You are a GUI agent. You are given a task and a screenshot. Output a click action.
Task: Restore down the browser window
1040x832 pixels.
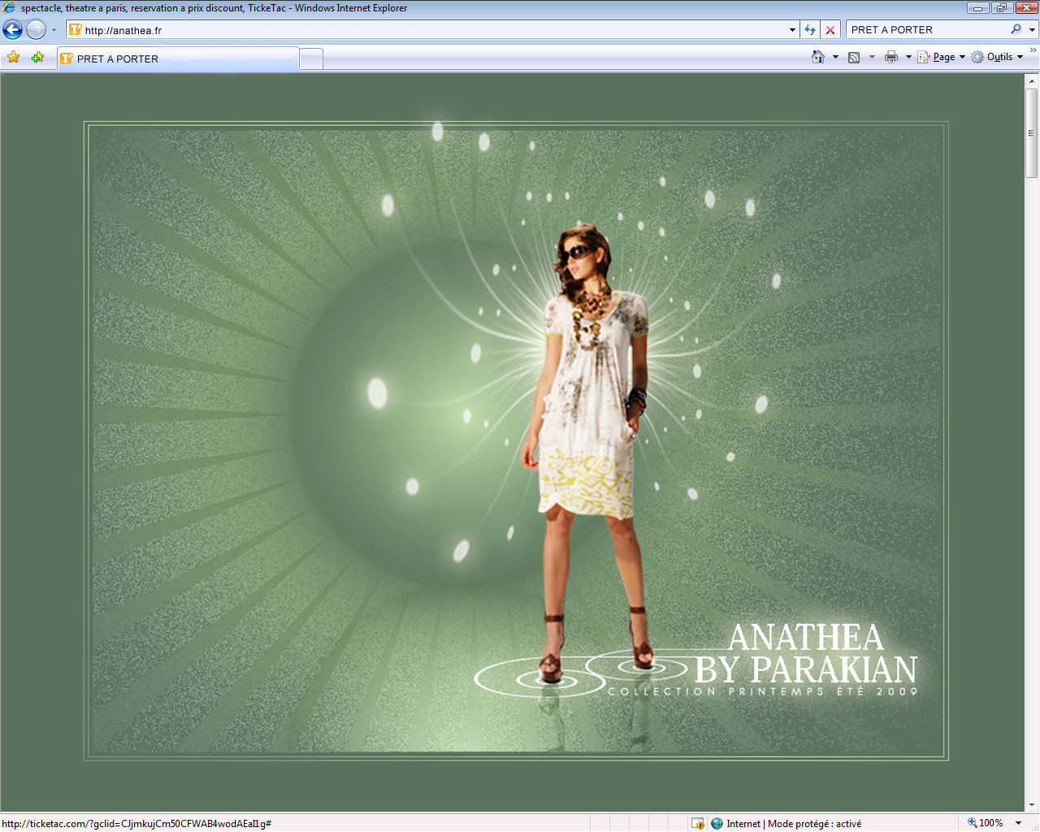pyautogui.click(x=1001, y=8)
